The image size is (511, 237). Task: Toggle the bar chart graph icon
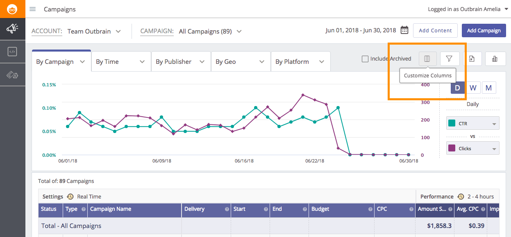point(495,59)
